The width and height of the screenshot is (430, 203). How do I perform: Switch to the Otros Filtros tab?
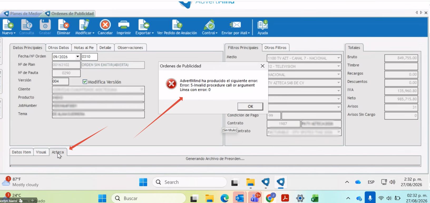275,48
